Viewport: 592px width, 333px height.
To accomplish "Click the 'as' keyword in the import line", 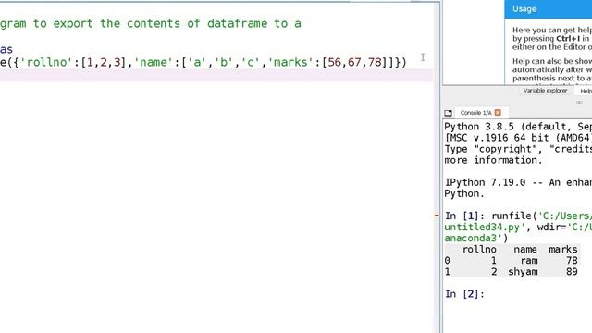I will pos(6,49).
